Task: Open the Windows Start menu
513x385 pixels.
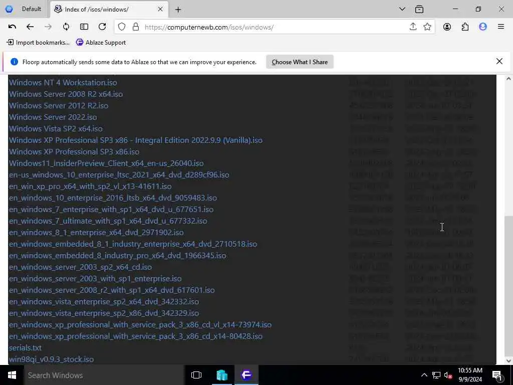Action: pyautogui.click(x=12, y=375)
